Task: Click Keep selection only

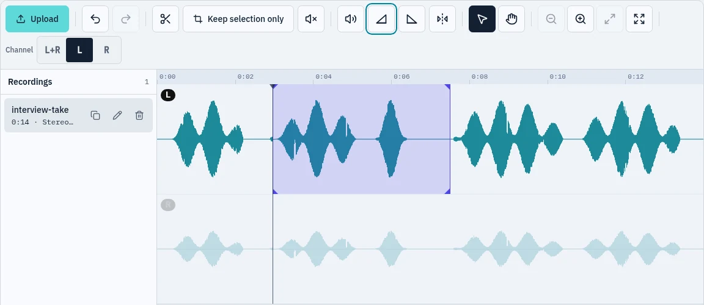Action: pos(238,19)
